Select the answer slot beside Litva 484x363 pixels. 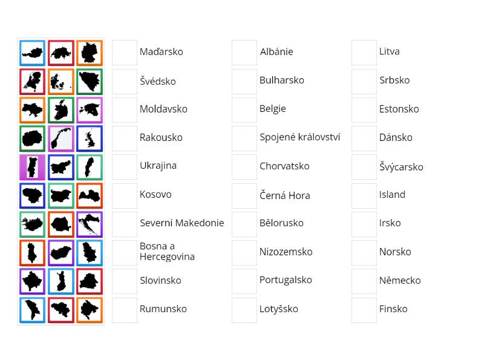[364, 53]
